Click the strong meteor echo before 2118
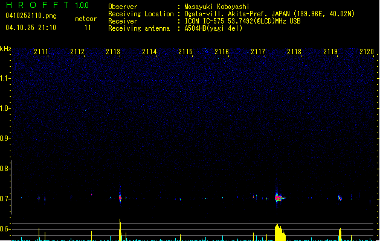Image resolution: width=380 pixels, height=241 pixels. (279, 198)
